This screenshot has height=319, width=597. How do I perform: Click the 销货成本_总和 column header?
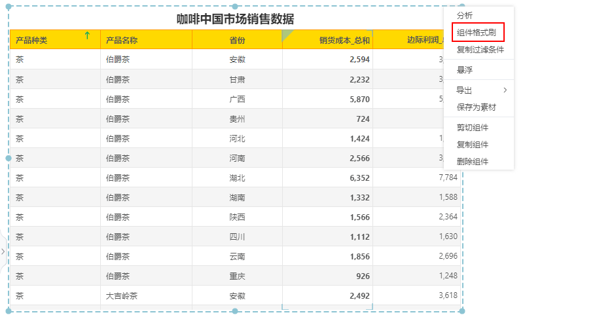coord(344,40)
